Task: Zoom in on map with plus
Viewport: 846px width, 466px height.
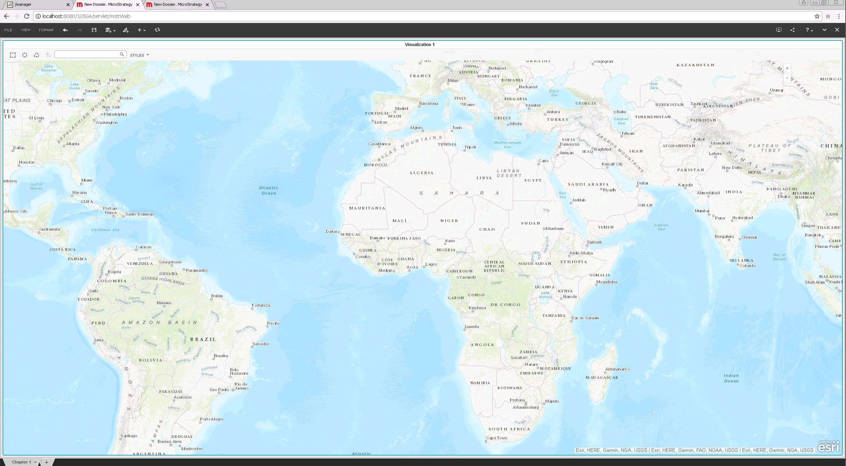Action: click(x=787, y=68)
